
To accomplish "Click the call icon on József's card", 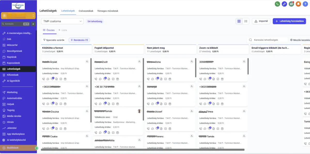I will click(x=148, y=129).
